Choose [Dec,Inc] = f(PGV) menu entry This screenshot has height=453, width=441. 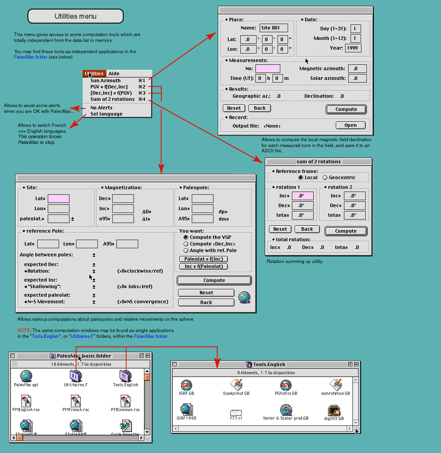tap(117, 93)
